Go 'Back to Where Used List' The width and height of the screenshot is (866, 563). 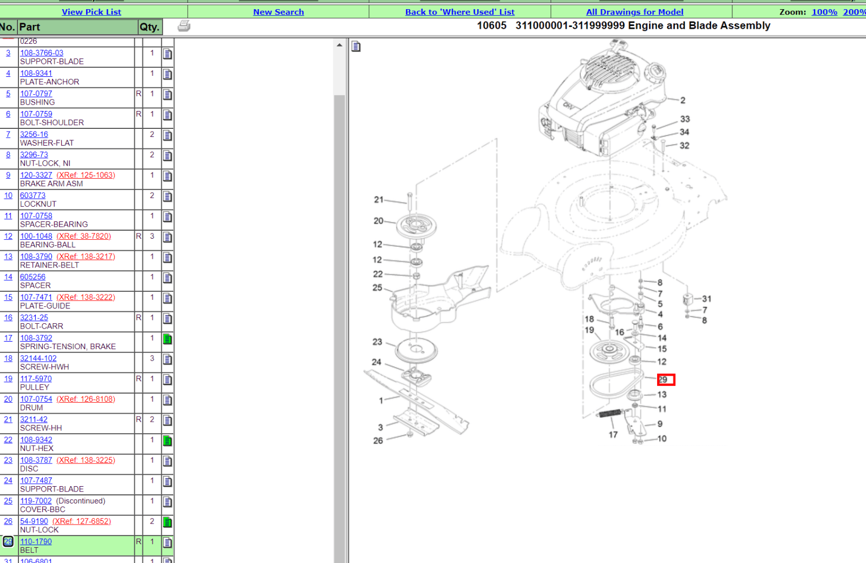pos(460,12)
